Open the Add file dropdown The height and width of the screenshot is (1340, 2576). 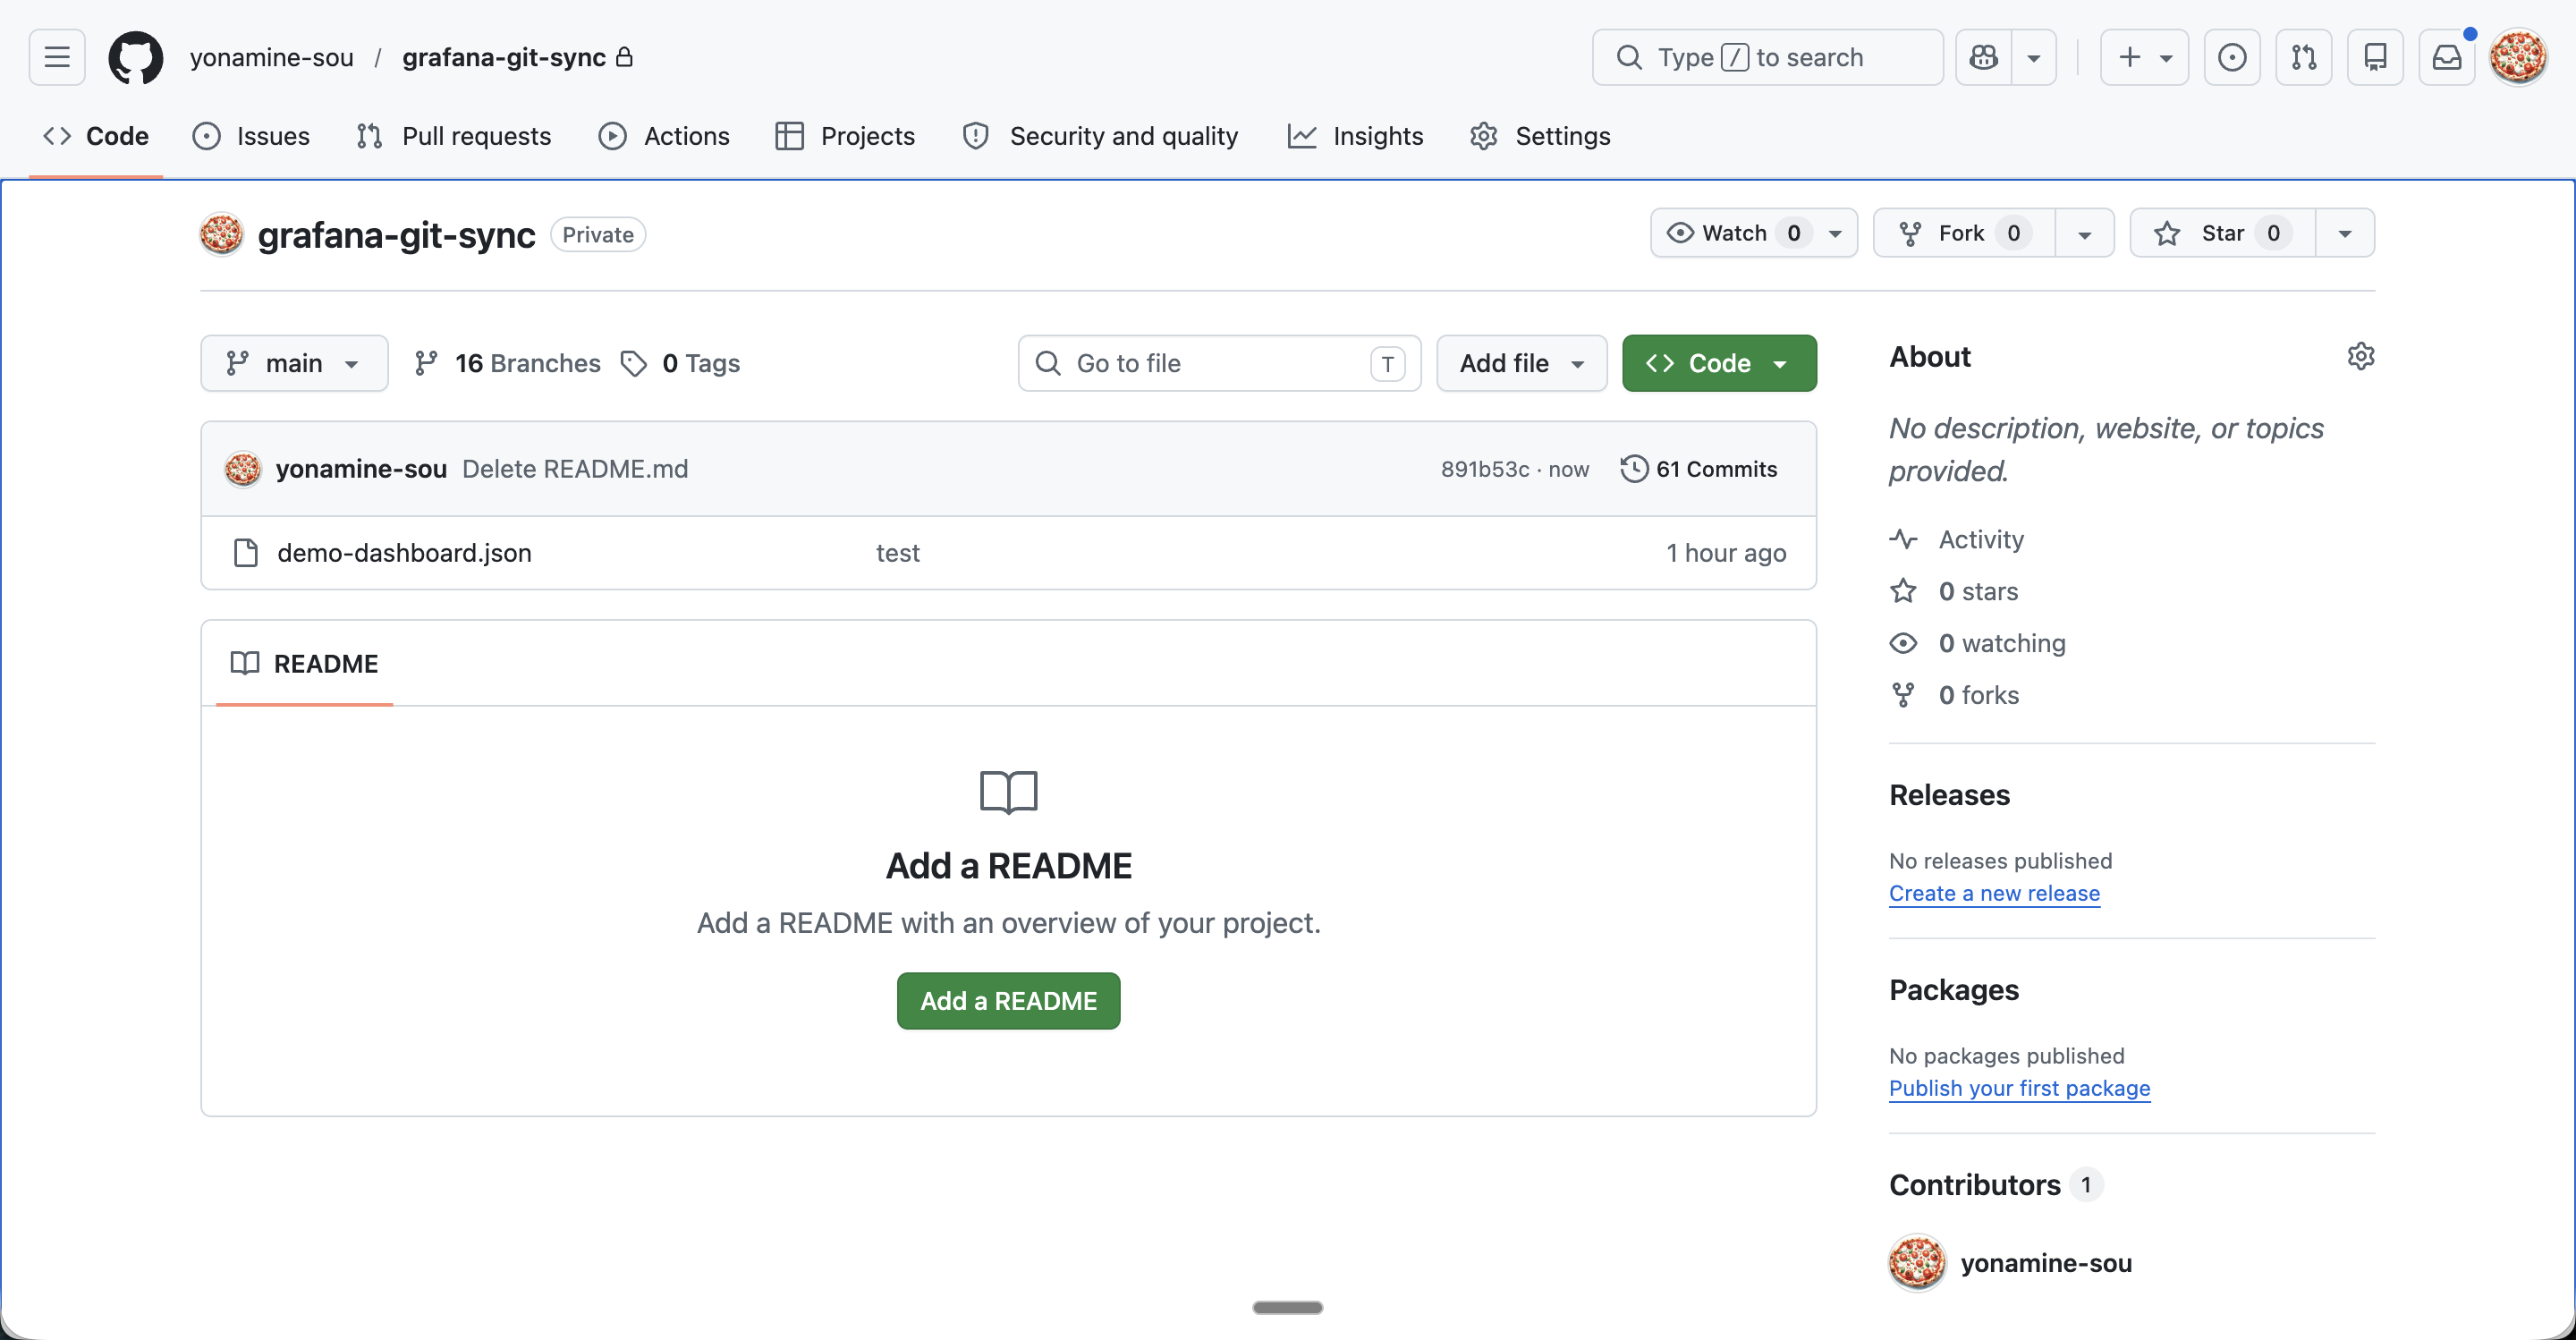pos(1521,363)
